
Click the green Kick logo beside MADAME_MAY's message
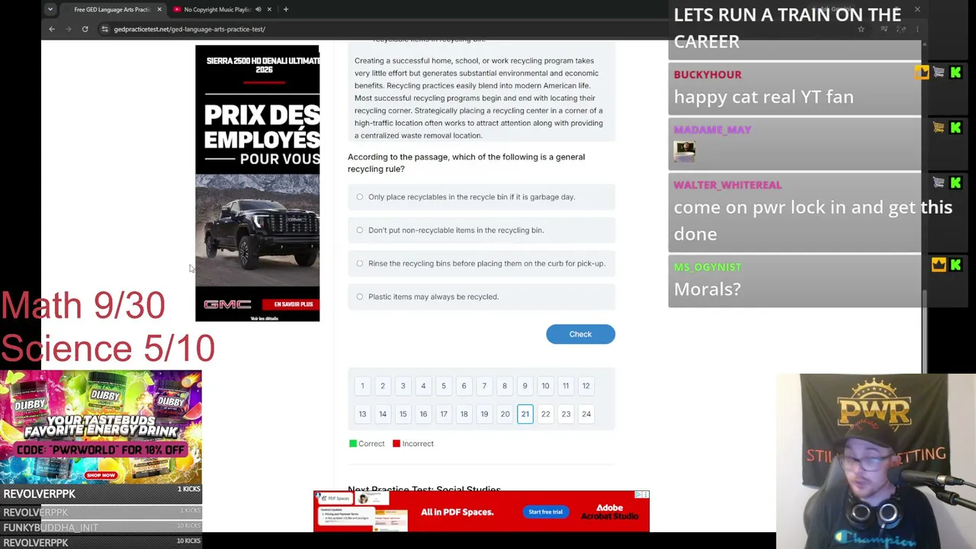point(955,128)
